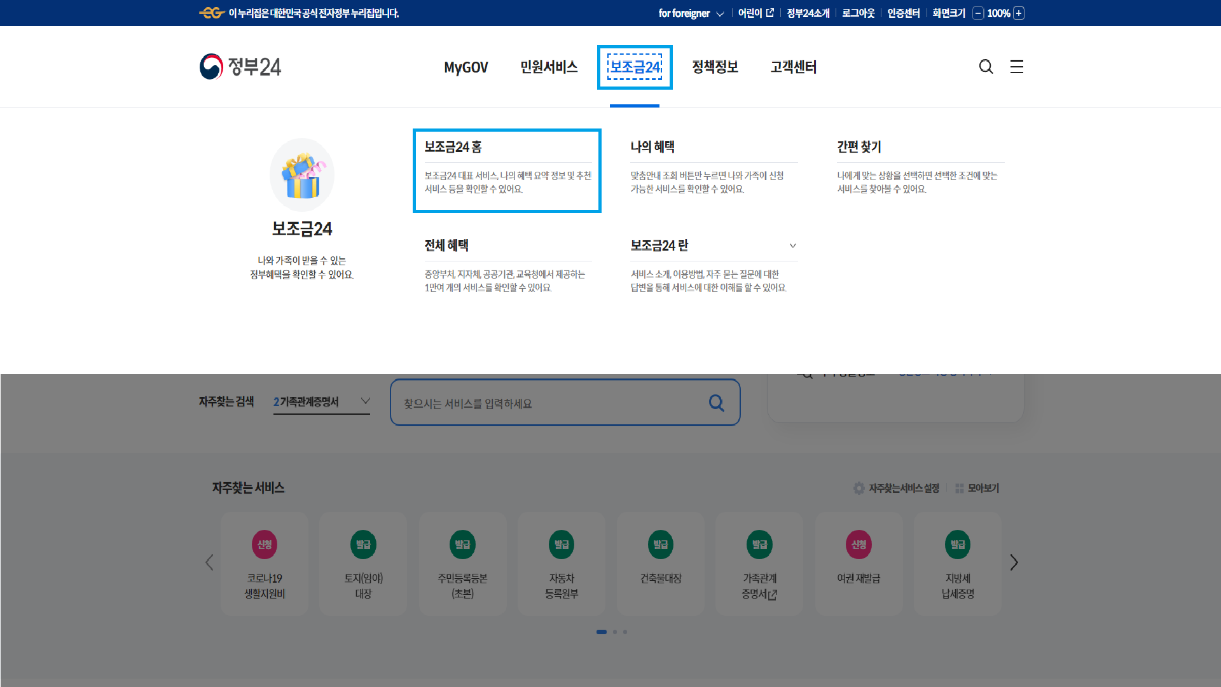Expand the 보조금24 란 submenu chevron
The width and height of the screenshot is (1221, 687).
pyautogui.click(x=792, y=246)
